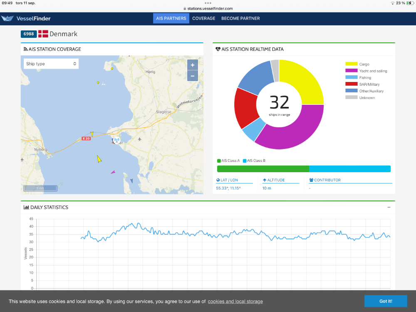Zoom out on the coverage map
The width and height of the screenshot is (416, 312).
point(192,76)
